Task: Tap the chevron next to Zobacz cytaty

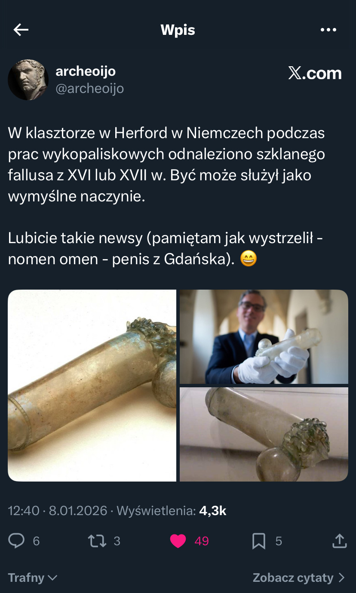Action: click(x=342, y=578)
